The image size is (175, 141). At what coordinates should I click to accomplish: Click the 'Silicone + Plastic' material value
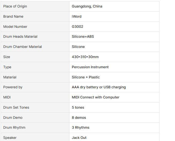click(86, 77)
